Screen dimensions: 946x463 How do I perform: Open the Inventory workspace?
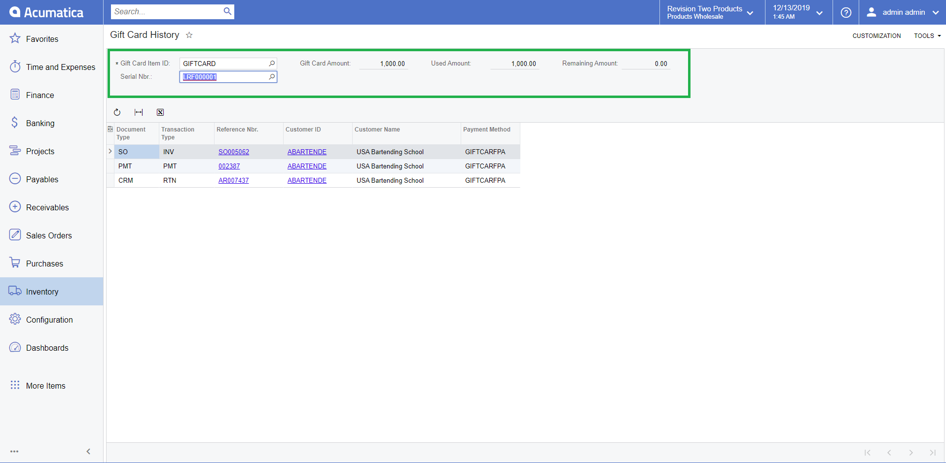51,292
